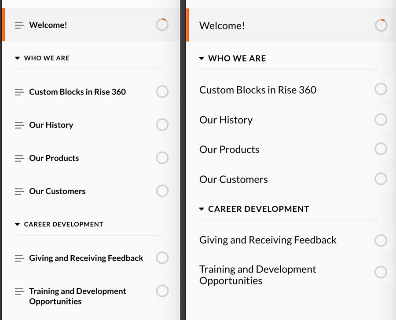Click Giving and Receiving Feedback circle in right panel
Viewport: 396px width, 320px height.
[x=381, y=240]
